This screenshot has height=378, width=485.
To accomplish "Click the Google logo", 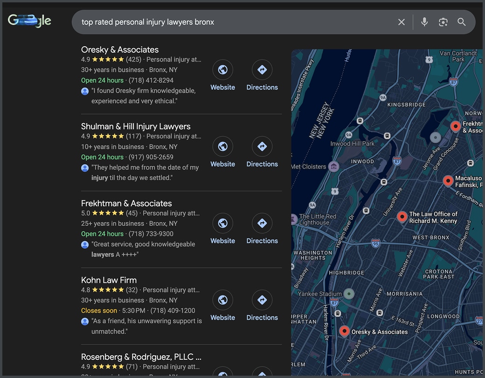I will coord(29,21).
